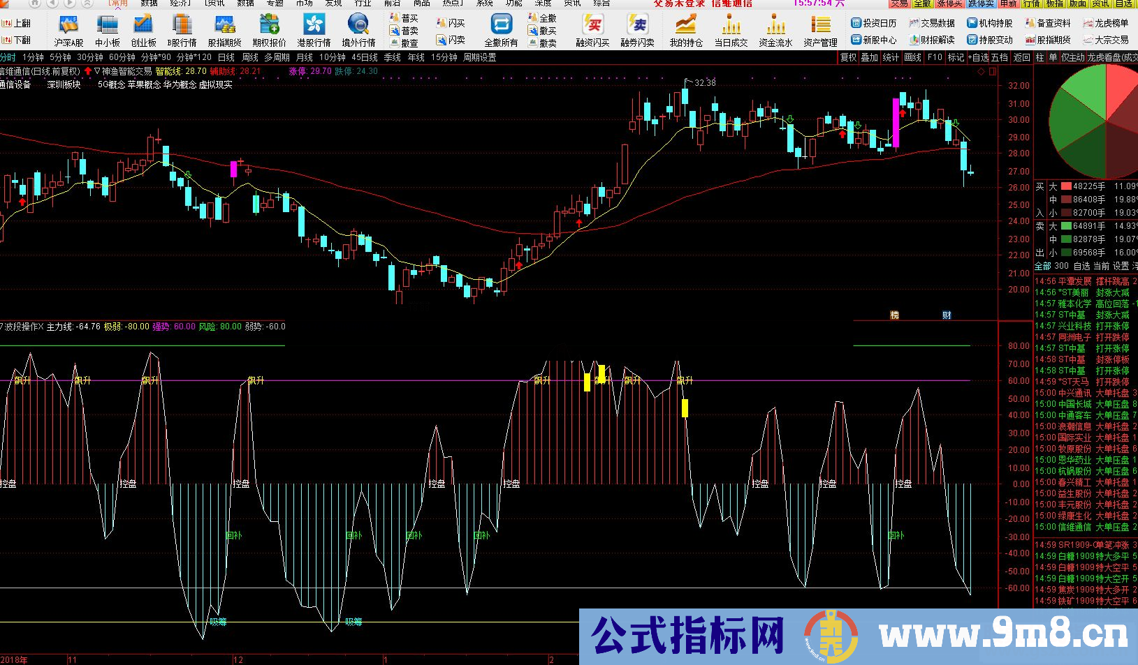Screen dimensions: 1138x665
Task: Expand the 神渔智能交易 indicator triangle
Action: 97,71
